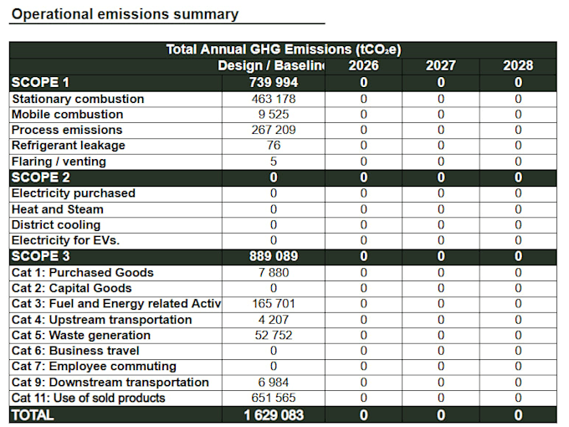Select the 'SCOPE 3' row label
The width and height of the screenshot is (569, 427).
[40, 256]
